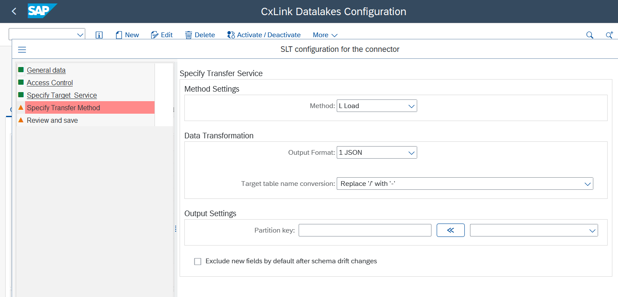Click warning triangle beside Review and save
This screenshot has width=618, height=297.
(x=21, y=120)
